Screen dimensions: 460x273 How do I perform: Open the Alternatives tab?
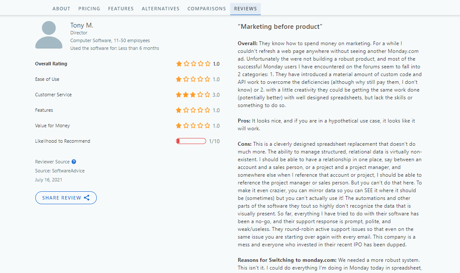(161, 9)
